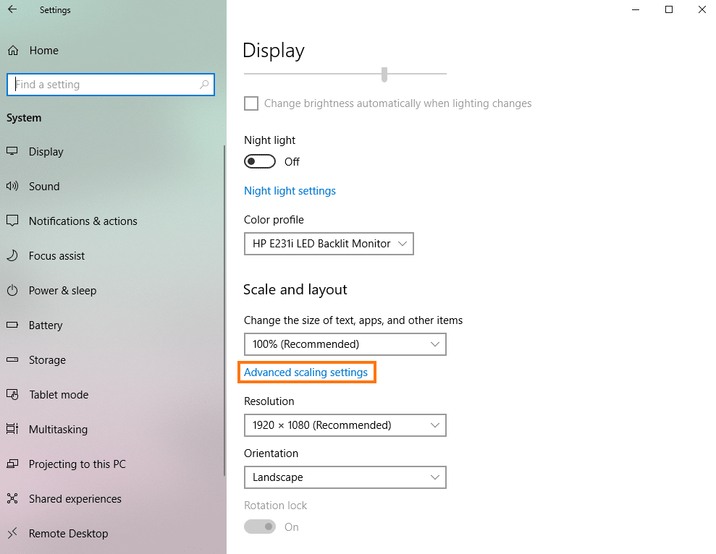Viewport: 716px width, 554px height.
Task: Click the Focus assist moon icon
Action: click(12, 255)
